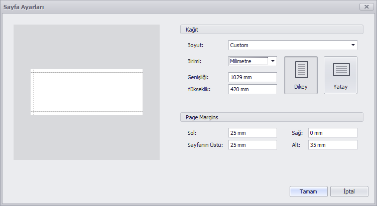Close the Sayfa Ayarları dialog
Image resolution: width=377 pixels, height=206 pixels.
366,7
